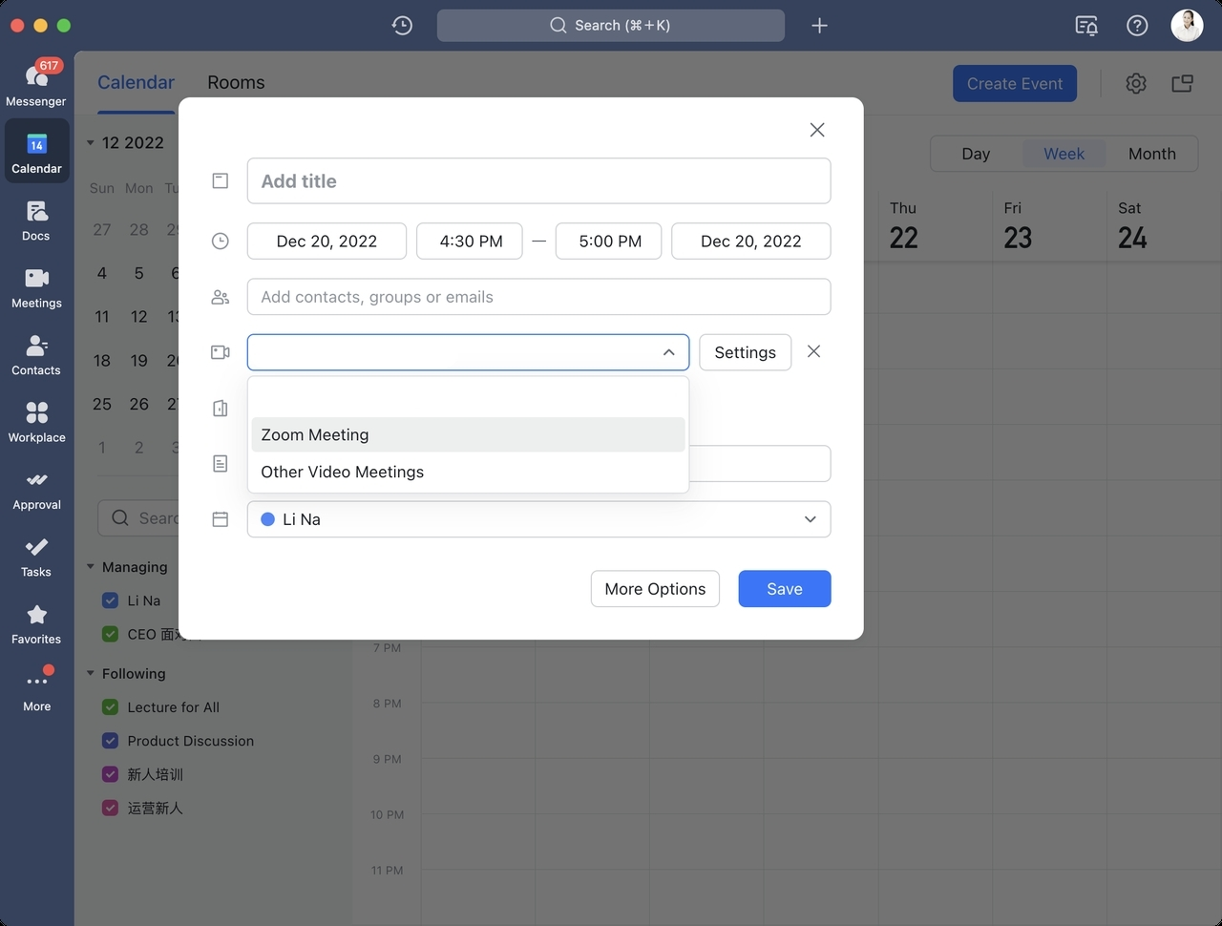Open Contacts from the sidebar
The height and width of the screenshot is (926, 1222).
point(36,354)
